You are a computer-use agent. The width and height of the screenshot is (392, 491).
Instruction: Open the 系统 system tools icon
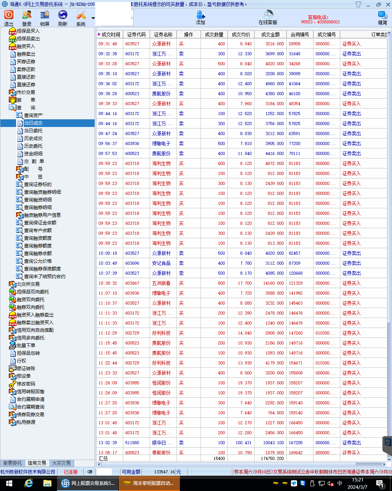click(x=81, y=18)
